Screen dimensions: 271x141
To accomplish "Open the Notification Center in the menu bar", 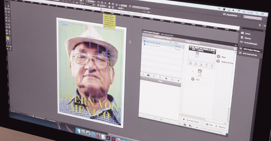I will [263, 14].
